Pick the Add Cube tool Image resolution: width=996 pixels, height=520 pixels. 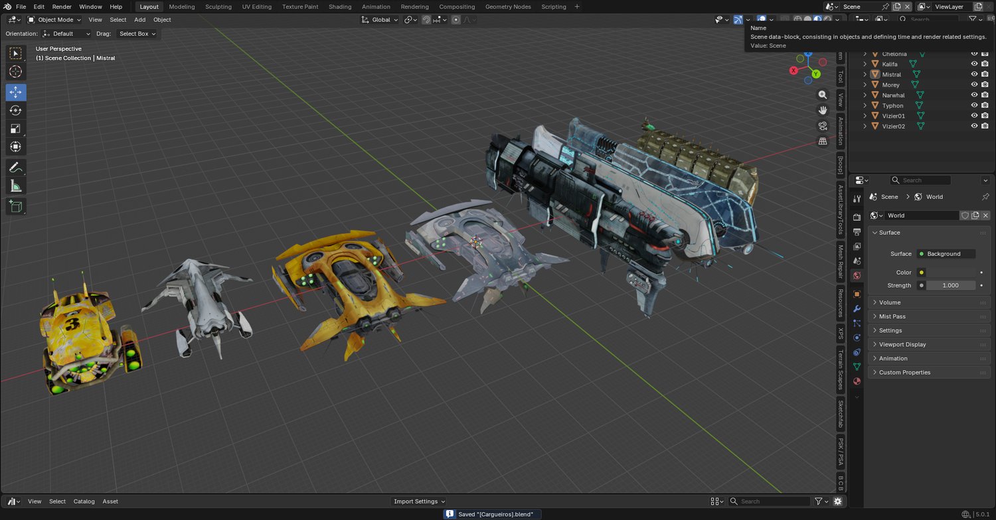(16, 206)
